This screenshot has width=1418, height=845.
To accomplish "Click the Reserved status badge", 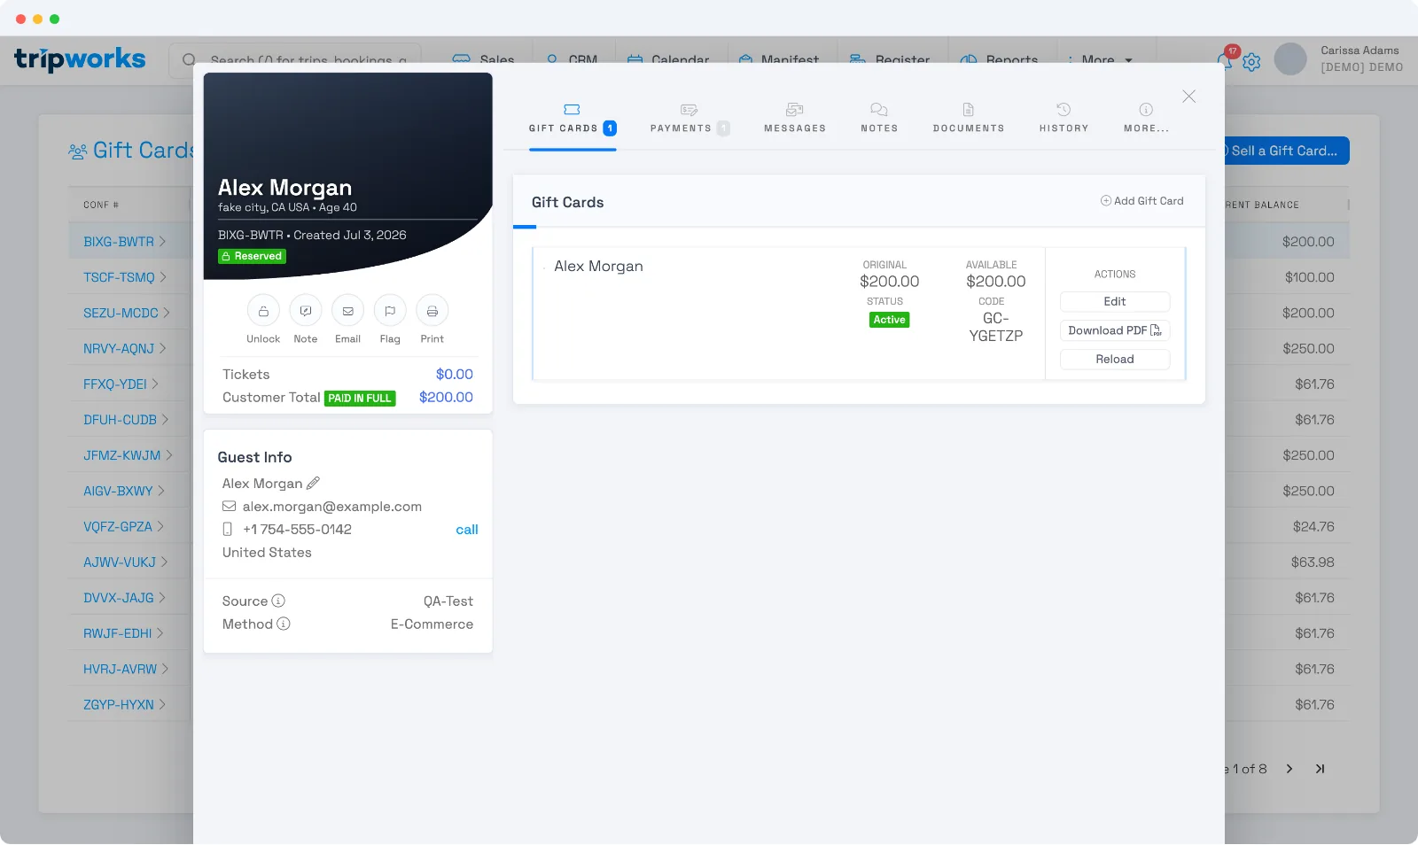I will 253,256.
